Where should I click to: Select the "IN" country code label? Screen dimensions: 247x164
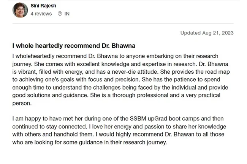[67, 14]
